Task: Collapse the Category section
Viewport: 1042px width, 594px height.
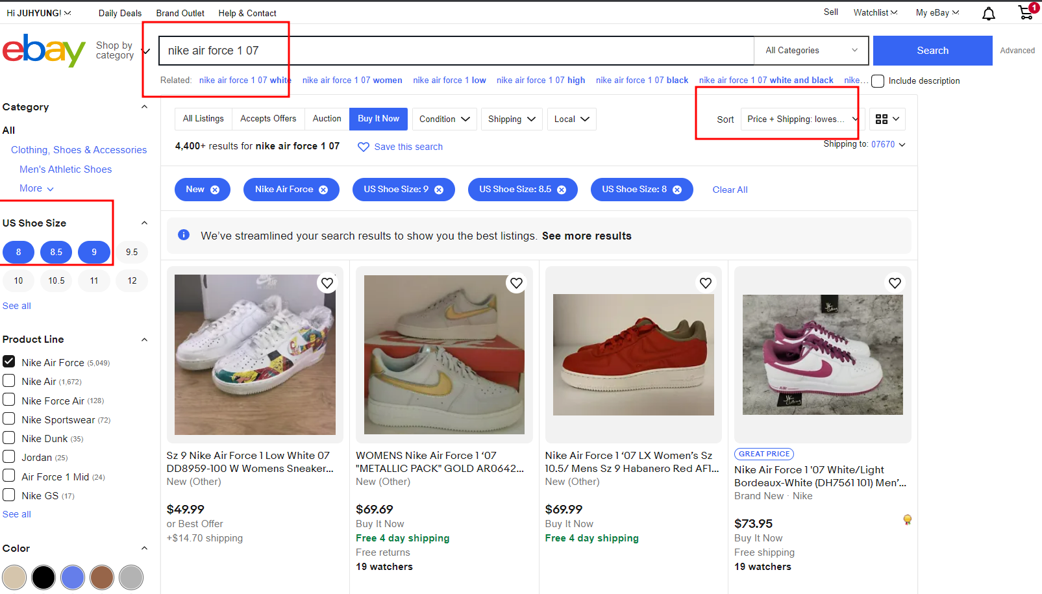Action: coord(144,107)
